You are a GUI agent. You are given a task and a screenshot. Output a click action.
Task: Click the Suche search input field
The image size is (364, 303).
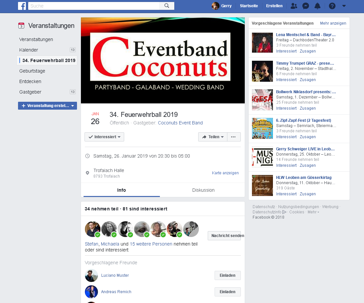94,6
